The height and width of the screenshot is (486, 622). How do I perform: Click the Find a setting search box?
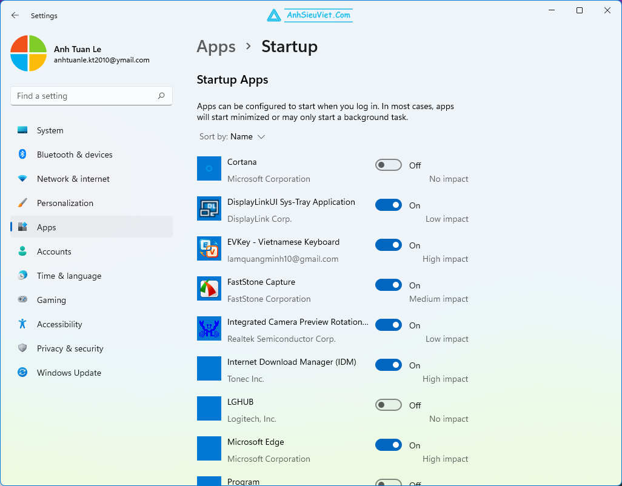92,96
